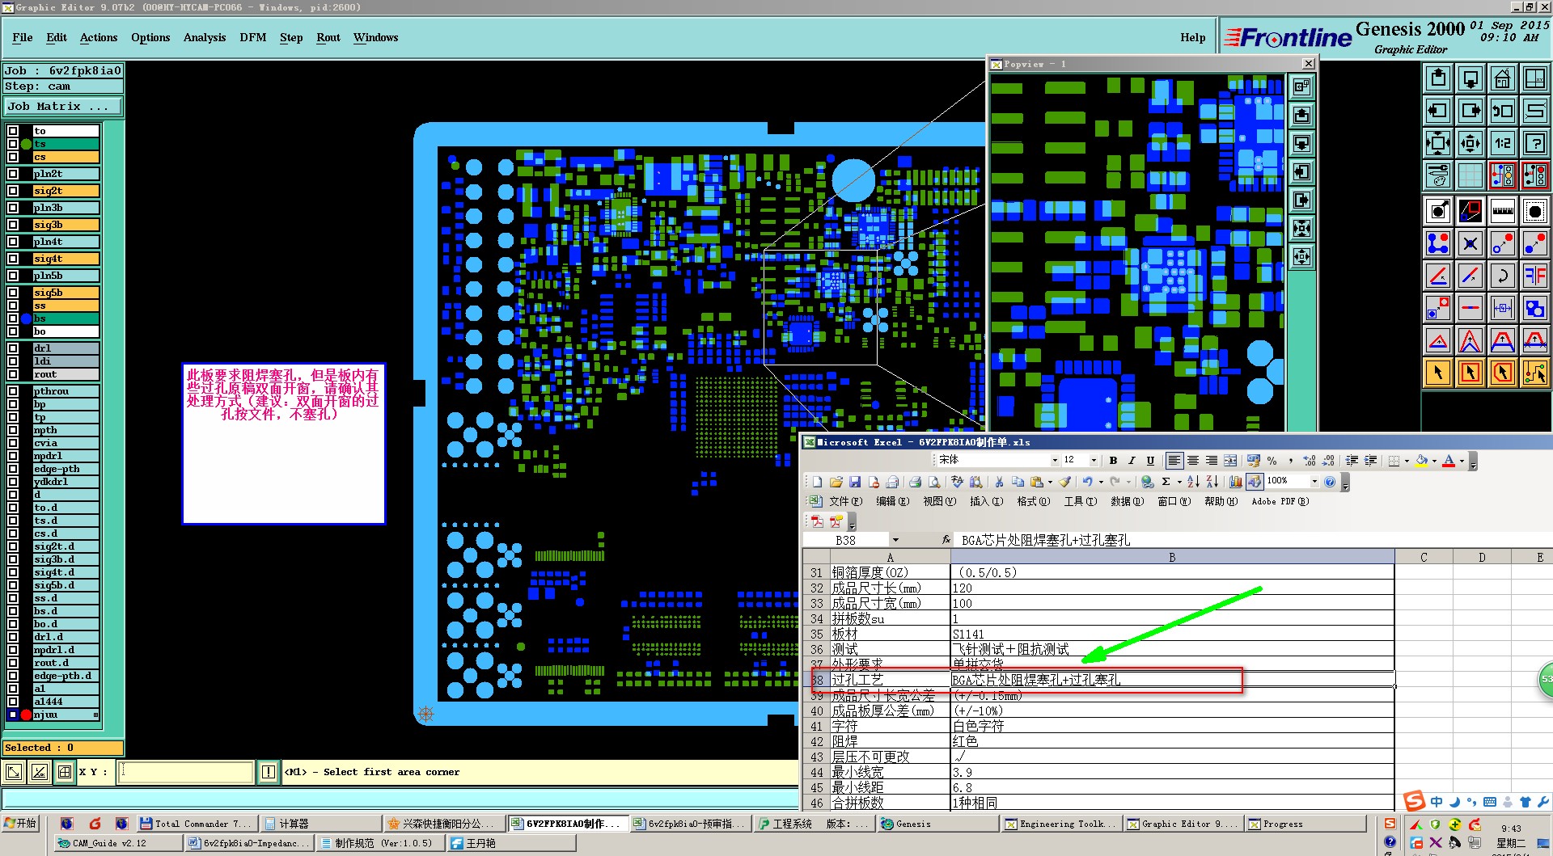
Task: Open Excel Name Box dropdown arrow
Action: tap(895, 539)
